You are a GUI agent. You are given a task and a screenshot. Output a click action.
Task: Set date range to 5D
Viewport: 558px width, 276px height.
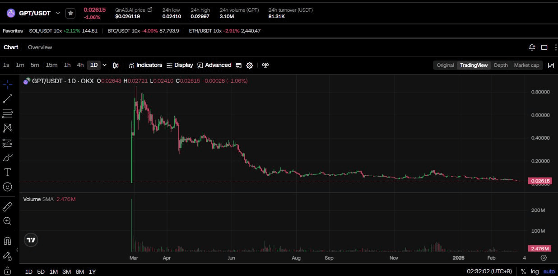point(41,271)
